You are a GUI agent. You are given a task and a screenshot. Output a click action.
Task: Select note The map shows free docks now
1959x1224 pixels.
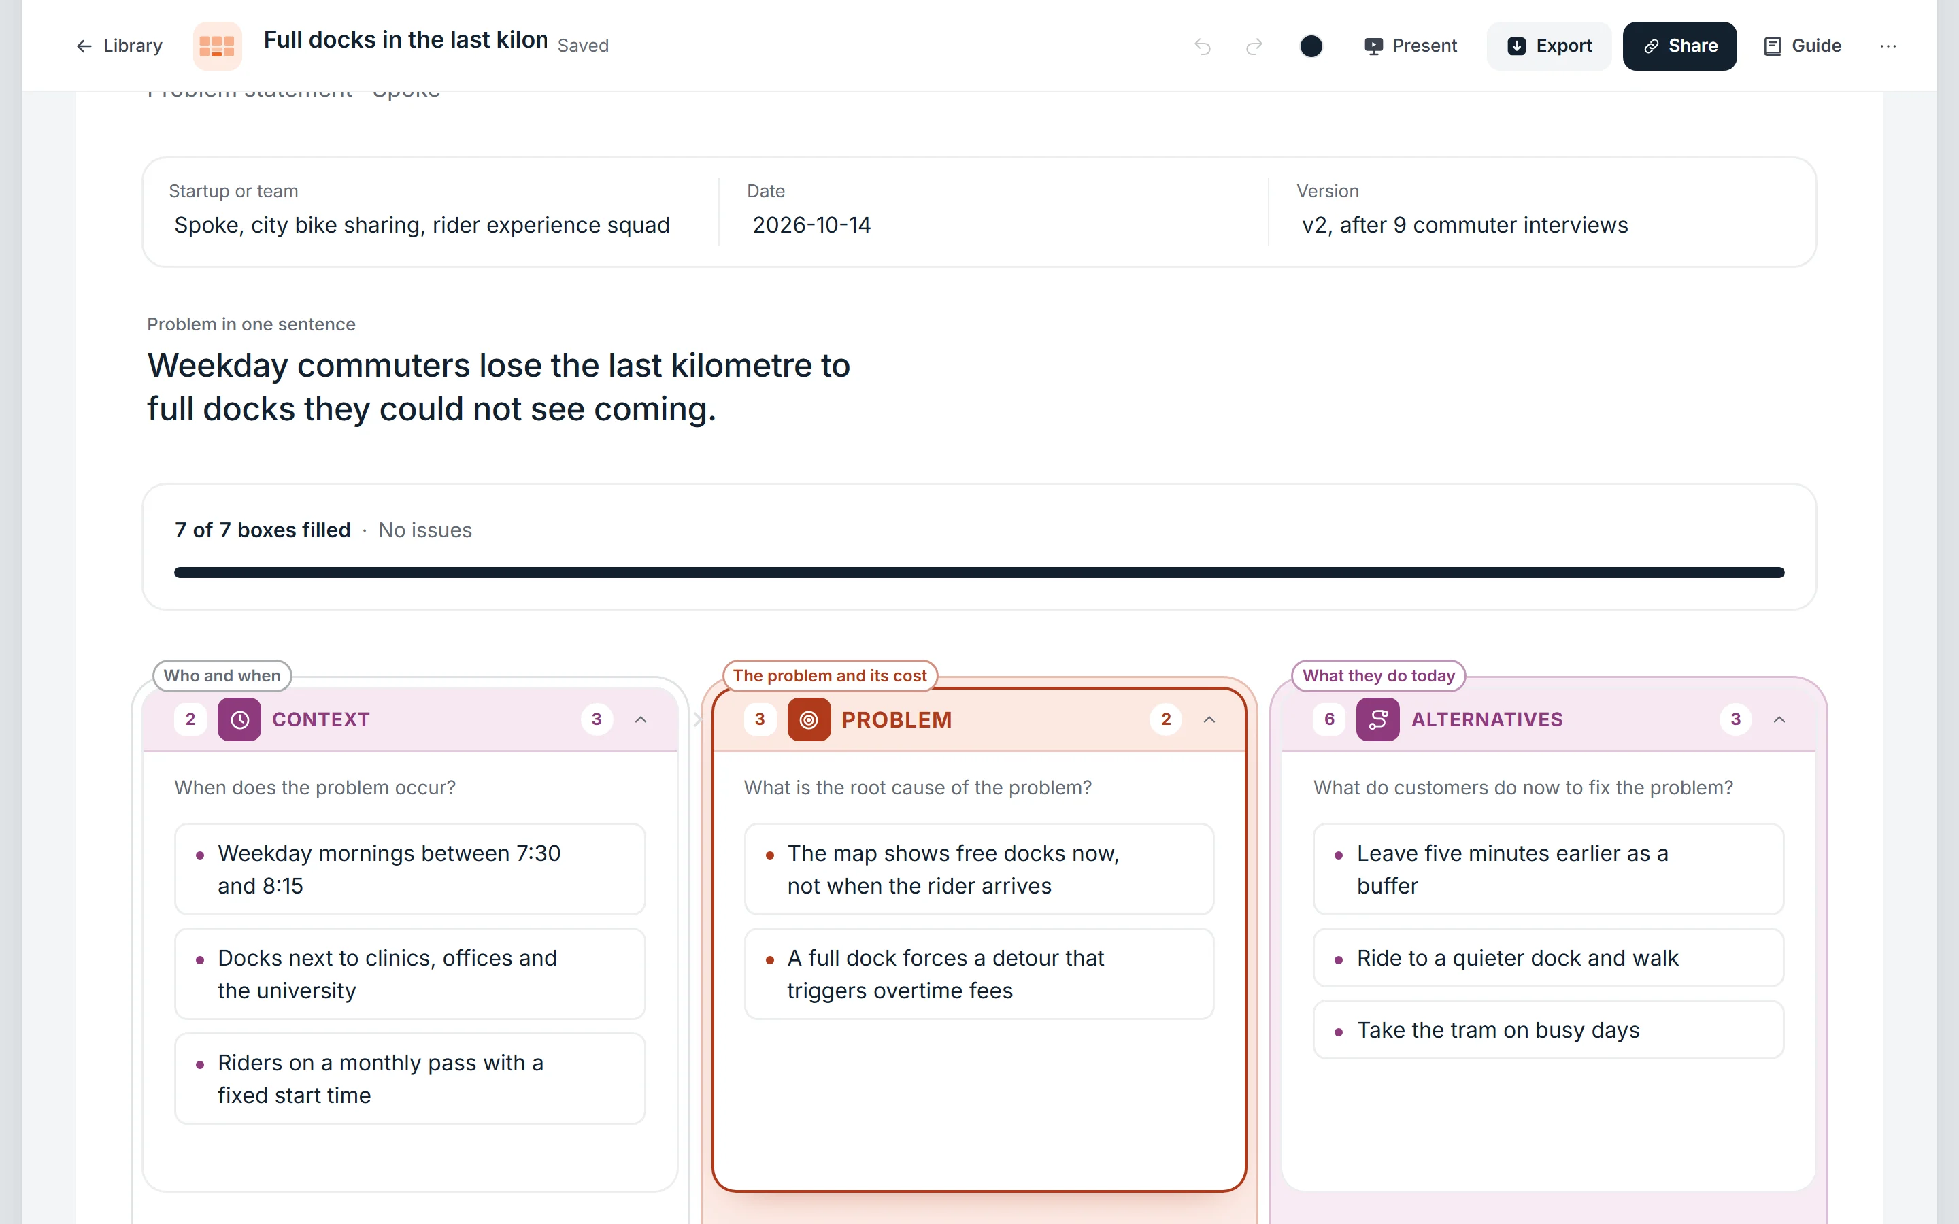pos(979,870)
